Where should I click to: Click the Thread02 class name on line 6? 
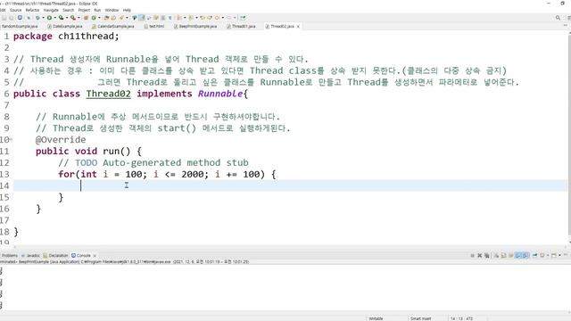pos(108,94)
